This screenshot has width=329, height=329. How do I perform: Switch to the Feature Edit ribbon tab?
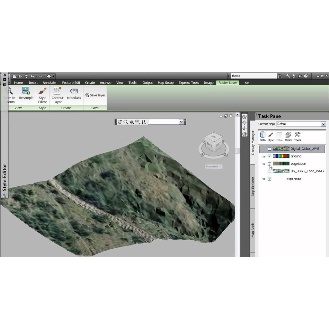point(71,83)
